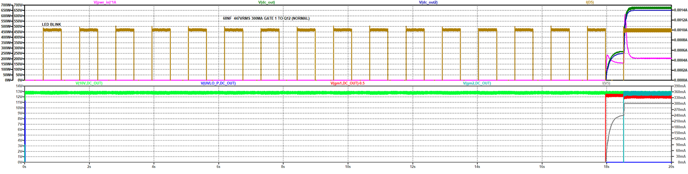Click the V(pwr_in)*1A trace label
This screenshot has width=688, height=174.
(105, 3)
